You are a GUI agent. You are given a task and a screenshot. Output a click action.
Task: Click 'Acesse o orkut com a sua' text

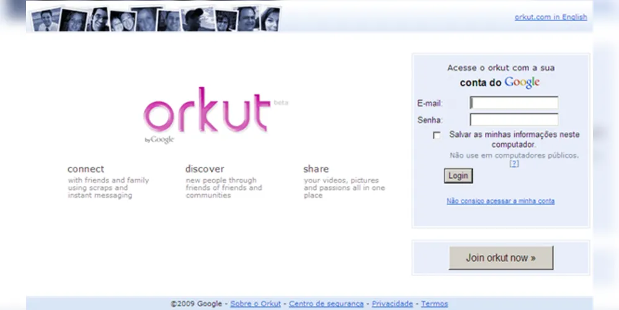(x=501, y=68)
